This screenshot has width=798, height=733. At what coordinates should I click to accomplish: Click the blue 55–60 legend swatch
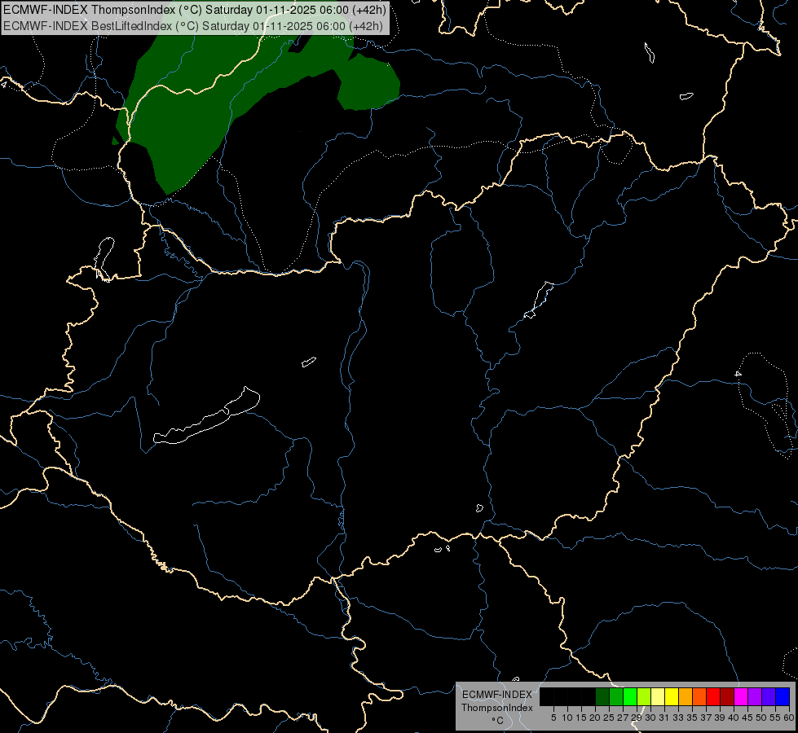coord(783,697)
